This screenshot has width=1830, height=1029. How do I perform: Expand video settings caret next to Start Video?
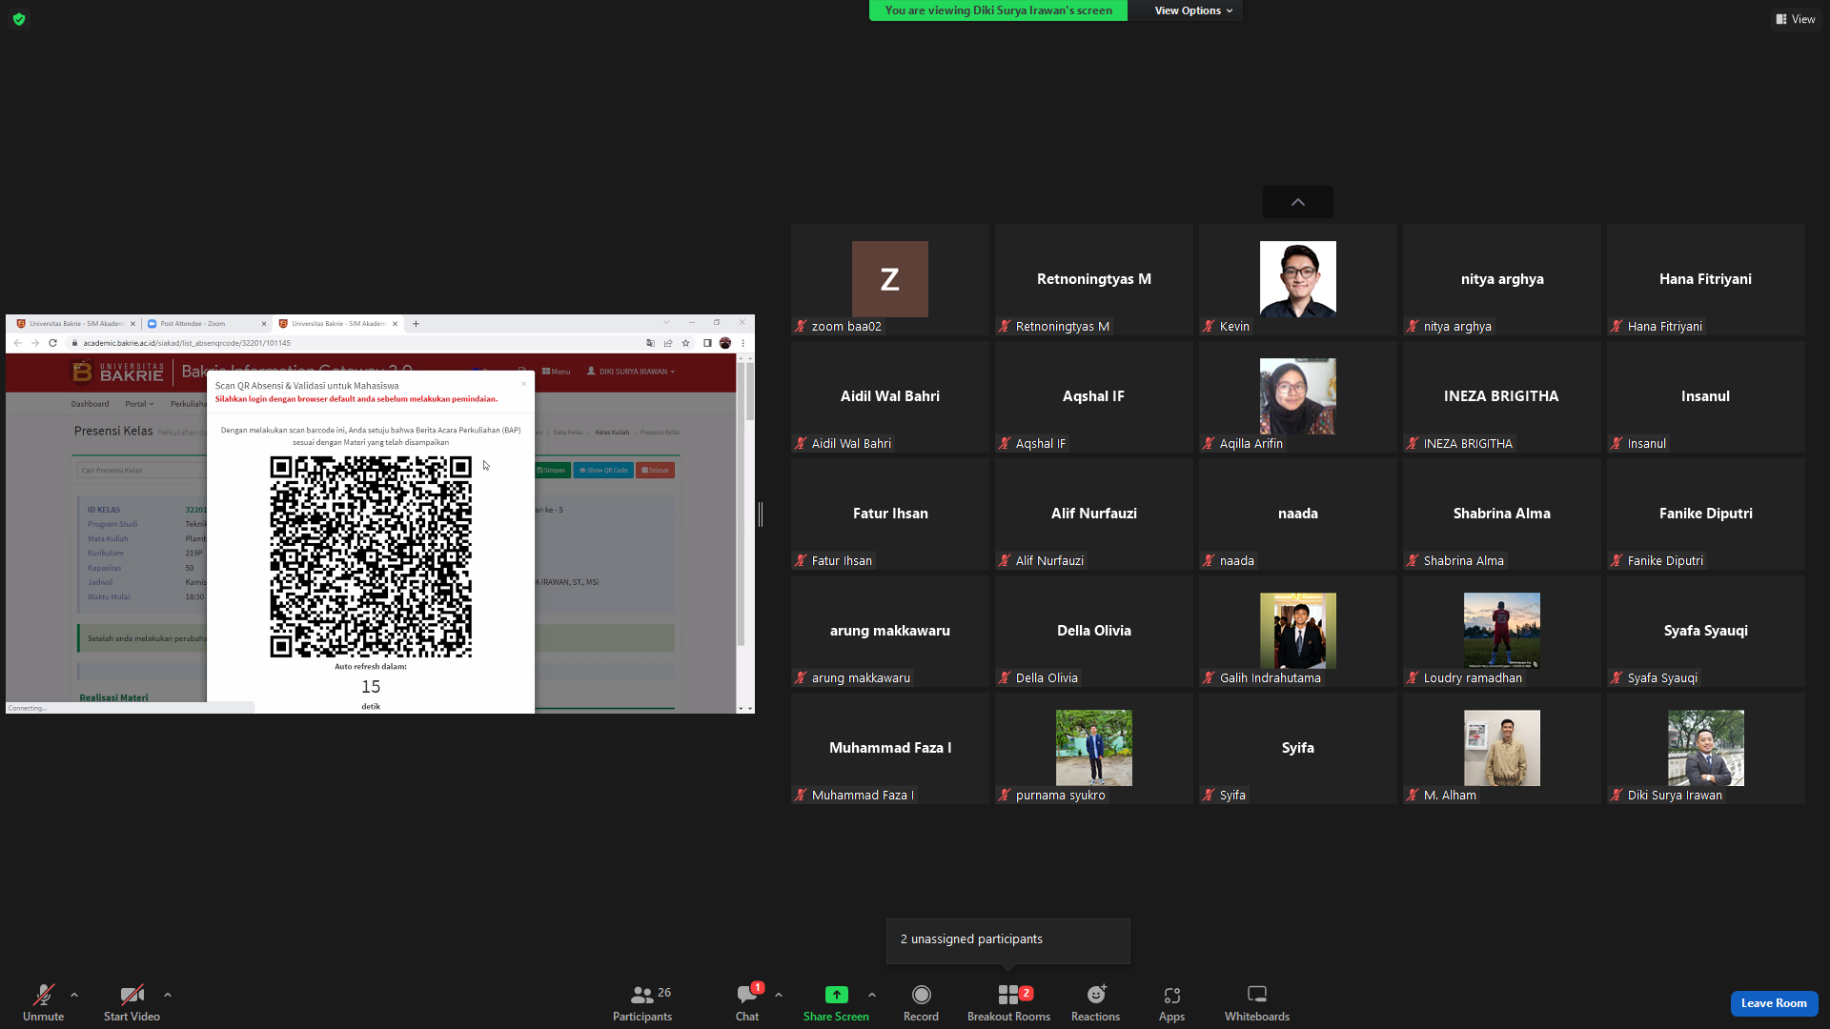click(168, 995)
